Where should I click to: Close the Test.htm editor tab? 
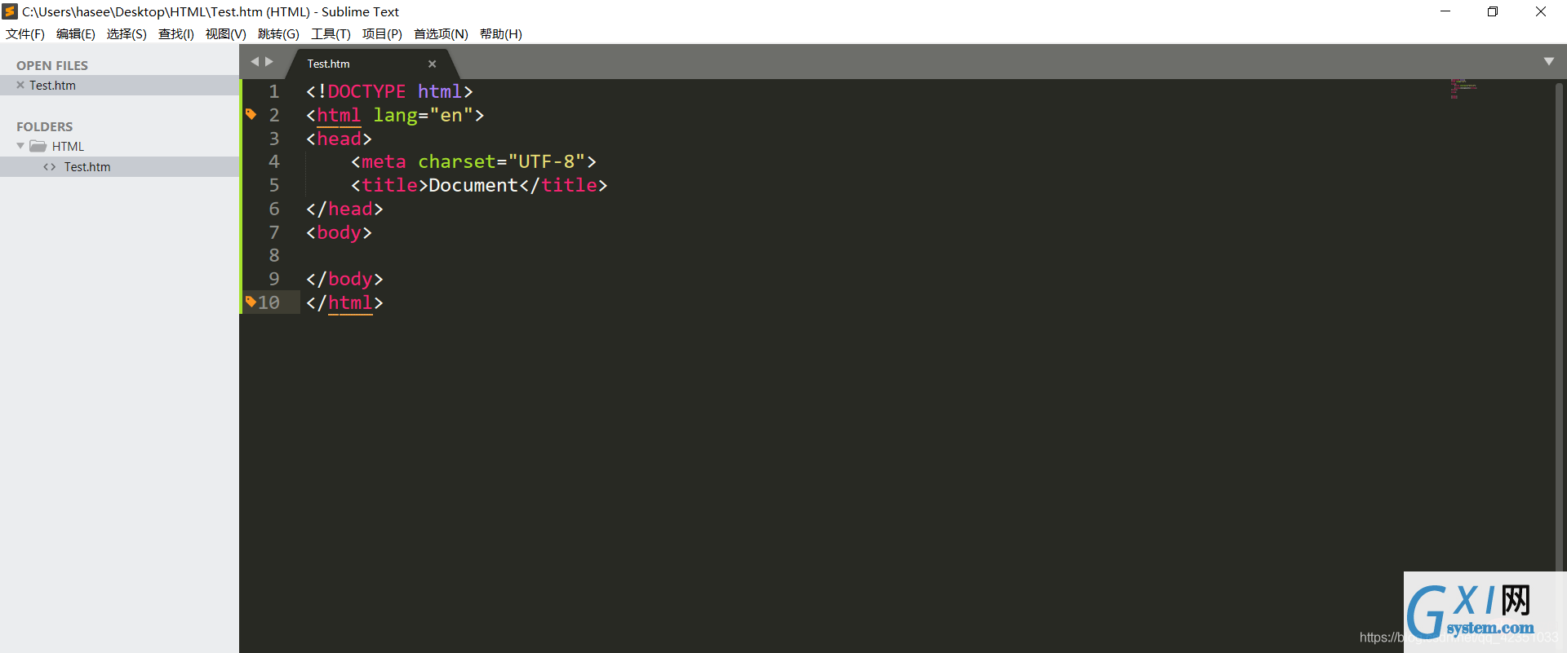433,64
